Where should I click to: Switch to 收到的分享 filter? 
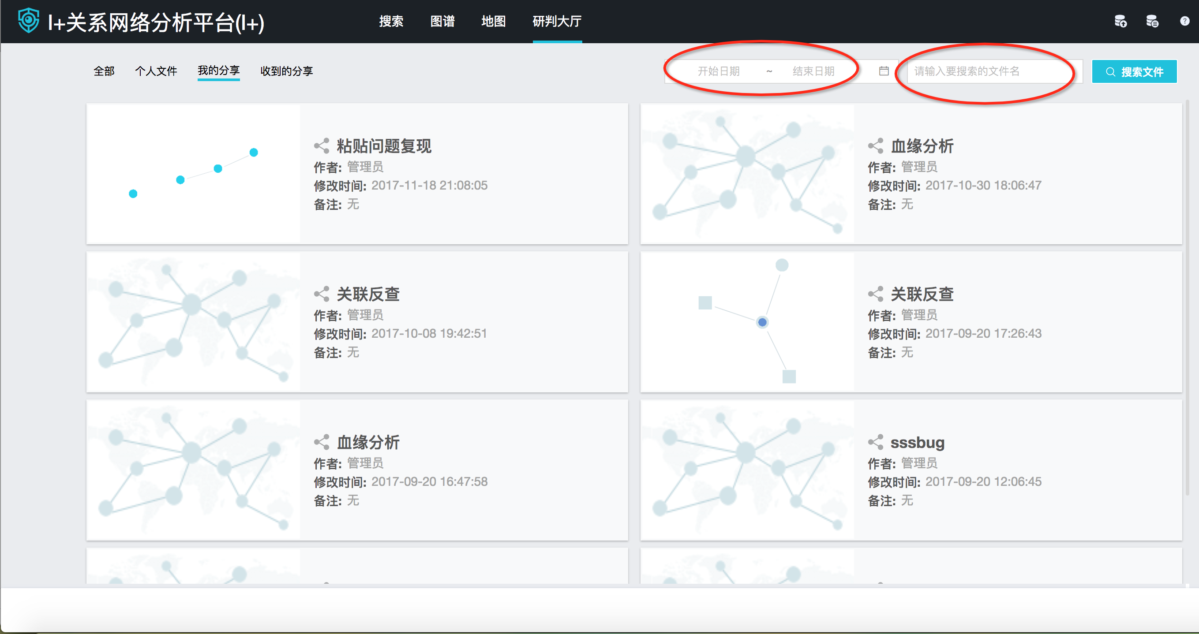(287, 71)
